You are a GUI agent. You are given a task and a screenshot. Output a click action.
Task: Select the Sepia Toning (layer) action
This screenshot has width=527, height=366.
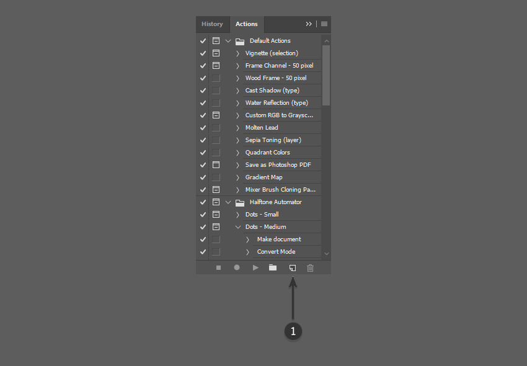tap(273, 140)
